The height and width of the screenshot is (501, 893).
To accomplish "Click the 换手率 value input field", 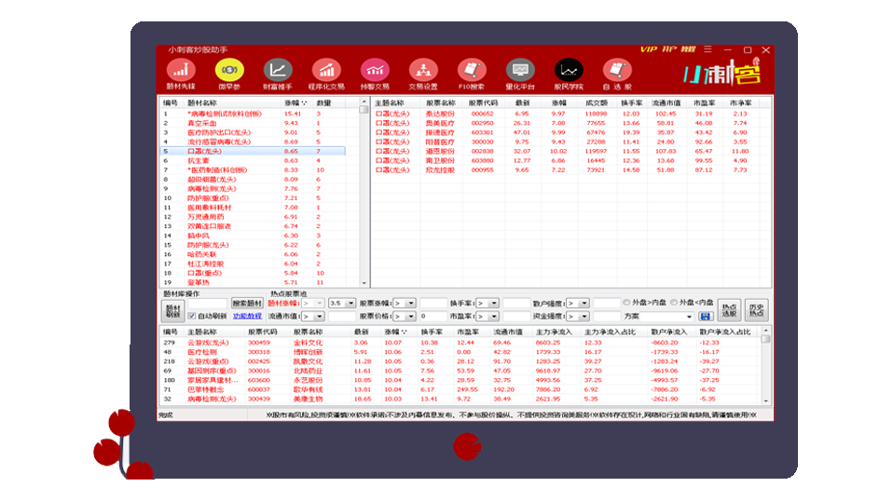I will [516, 303].
